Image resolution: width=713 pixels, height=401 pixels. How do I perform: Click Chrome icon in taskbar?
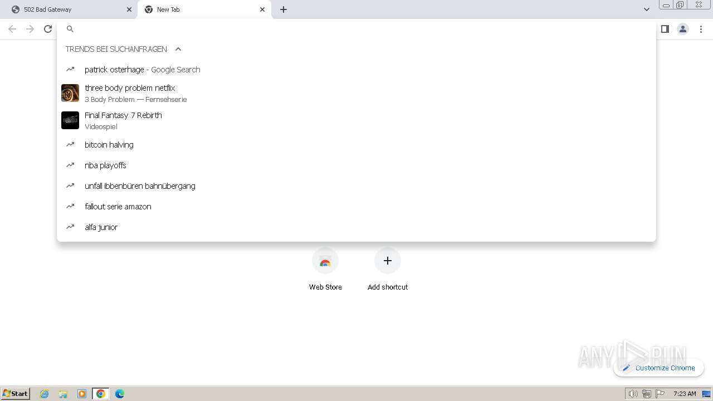pyautogui.click(x=101, y=394)
